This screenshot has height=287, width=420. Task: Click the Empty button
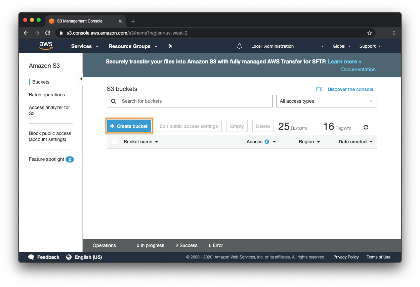(x=237, y=126)
